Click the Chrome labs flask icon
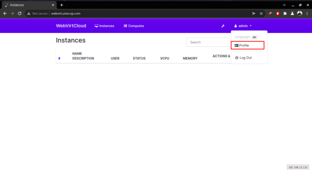This screenshot has height=170, width=312. pos(292,13)
